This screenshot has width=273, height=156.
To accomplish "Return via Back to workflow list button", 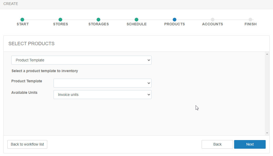I will [x=27, y=144].
